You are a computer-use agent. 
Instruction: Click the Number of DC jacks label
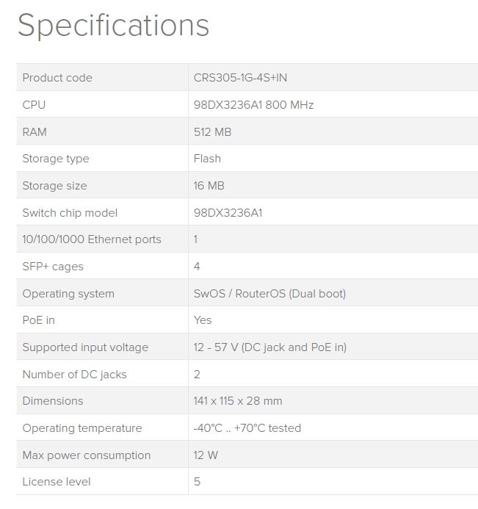pyautogui.click(x=74, y=375)
